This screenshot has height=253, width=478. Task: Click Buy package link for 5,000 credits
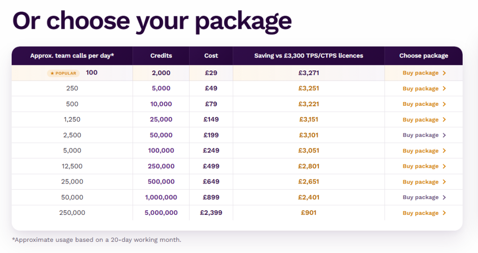424,89
